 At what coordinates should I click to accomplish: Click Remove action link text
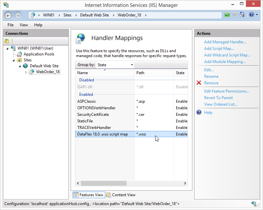point(211,83)
